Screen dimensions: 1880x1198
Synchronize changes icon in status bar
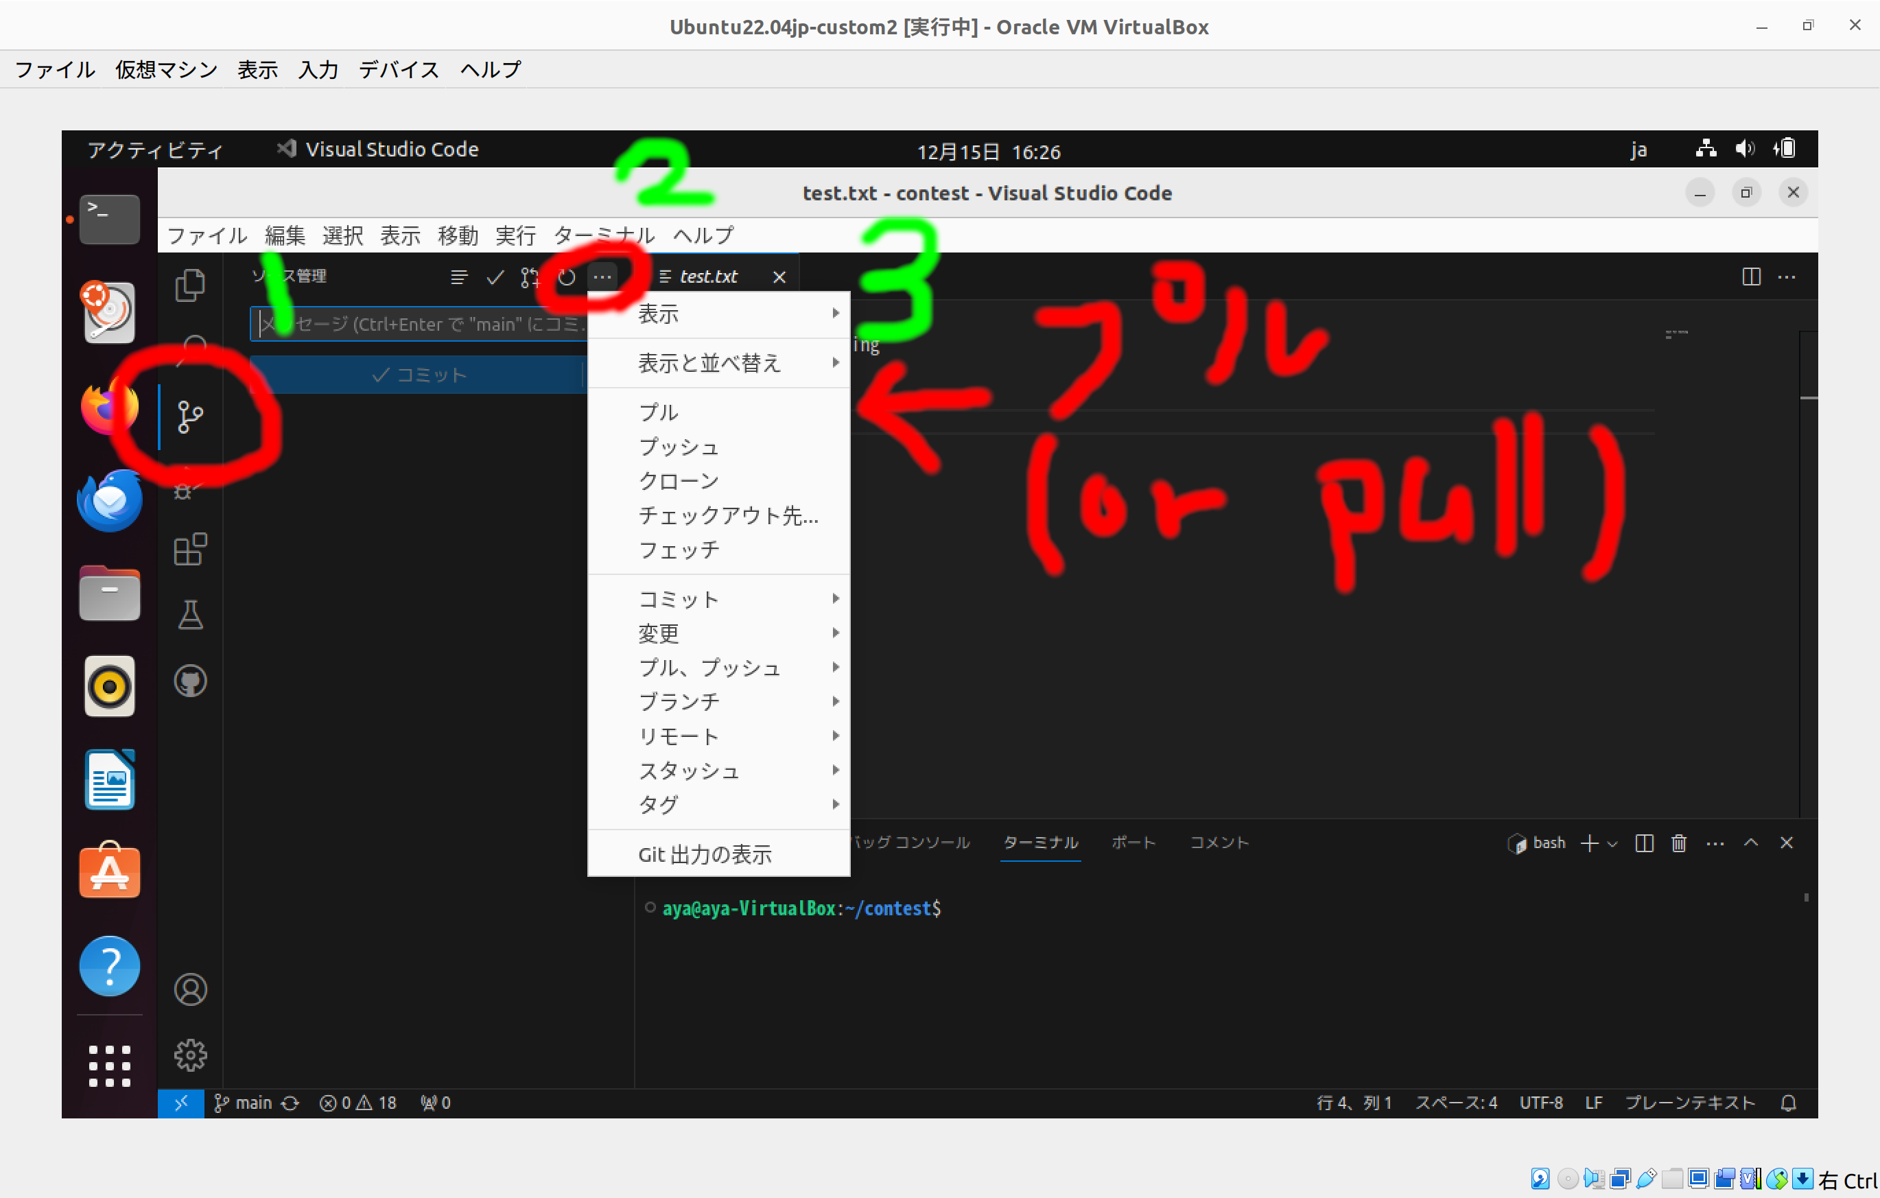click(290, 1103)
